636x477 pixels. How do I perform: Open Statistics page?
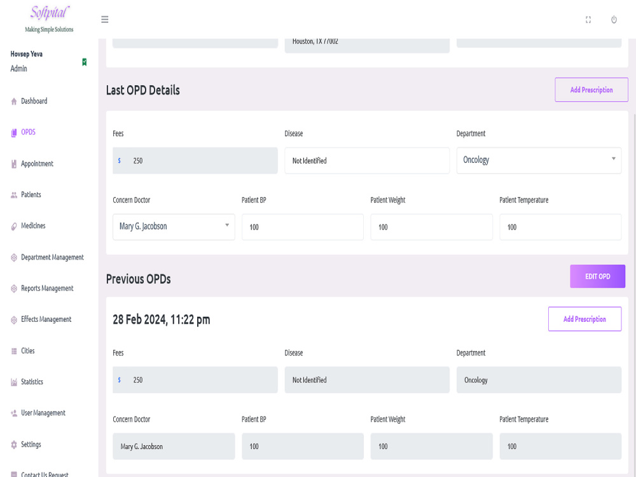click(32, 382)
